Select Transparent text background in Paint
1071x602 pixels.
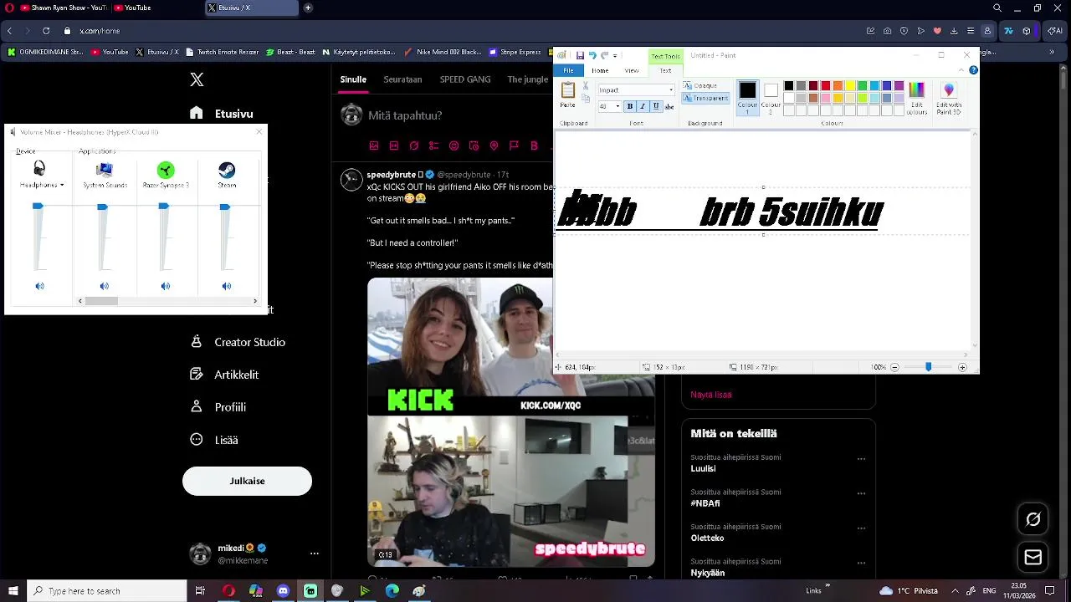(x=705, y=98)
